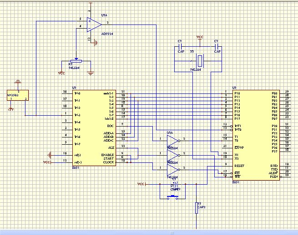Select the AD7524 op-amp triangle symbol
The height and width of the screenshot is (235, 298).
[x=94, y=24]
